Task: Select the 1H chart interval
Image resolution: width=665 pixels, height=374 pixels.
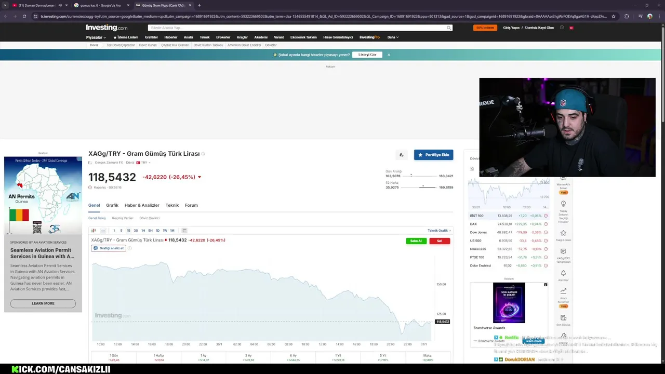Action: pyautogui.click(x=143, y=231)
